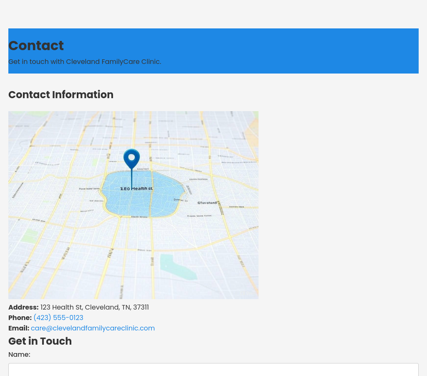Screen dimensions: 427x376
Task: Click the bold Address label
Action: [23, 307]
